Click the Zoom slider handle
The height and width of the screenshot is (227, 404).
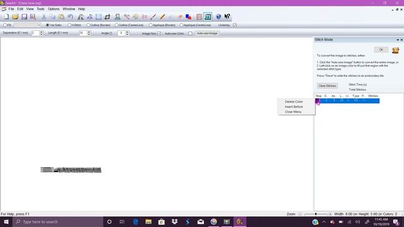tap(316, 214)
